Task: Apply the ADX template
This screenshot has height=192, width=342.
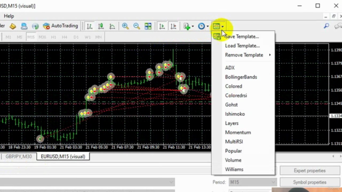Action: [243, 68]
